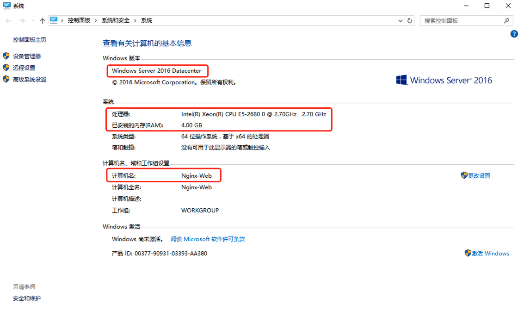Select Windows Server 2016 Datacenter text

(156, 71)
